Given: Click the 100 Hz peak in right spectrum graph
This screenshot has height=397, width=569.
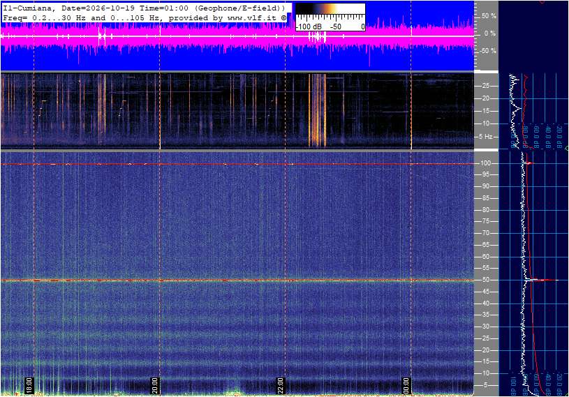Looking at the screenshot, I should coord(529,163).
